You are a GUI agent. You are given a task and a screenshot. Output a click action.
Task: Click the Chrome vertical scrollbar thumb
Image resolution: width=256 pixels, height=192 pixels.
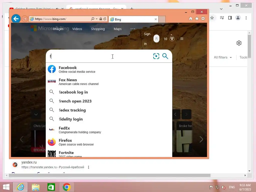pyautogui.click(x=249, y=46)
